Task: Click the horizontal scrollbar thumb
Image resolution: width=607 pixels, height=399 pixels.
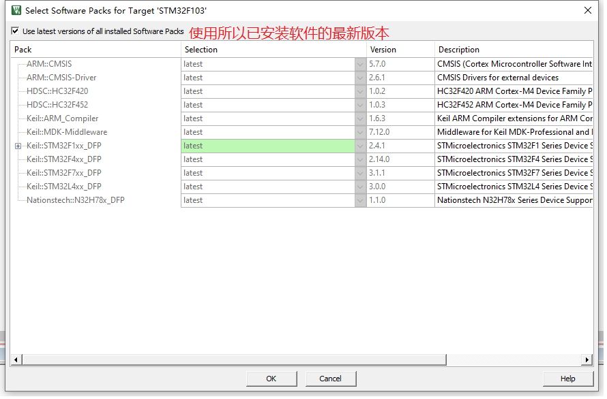Action: point(235,362)
